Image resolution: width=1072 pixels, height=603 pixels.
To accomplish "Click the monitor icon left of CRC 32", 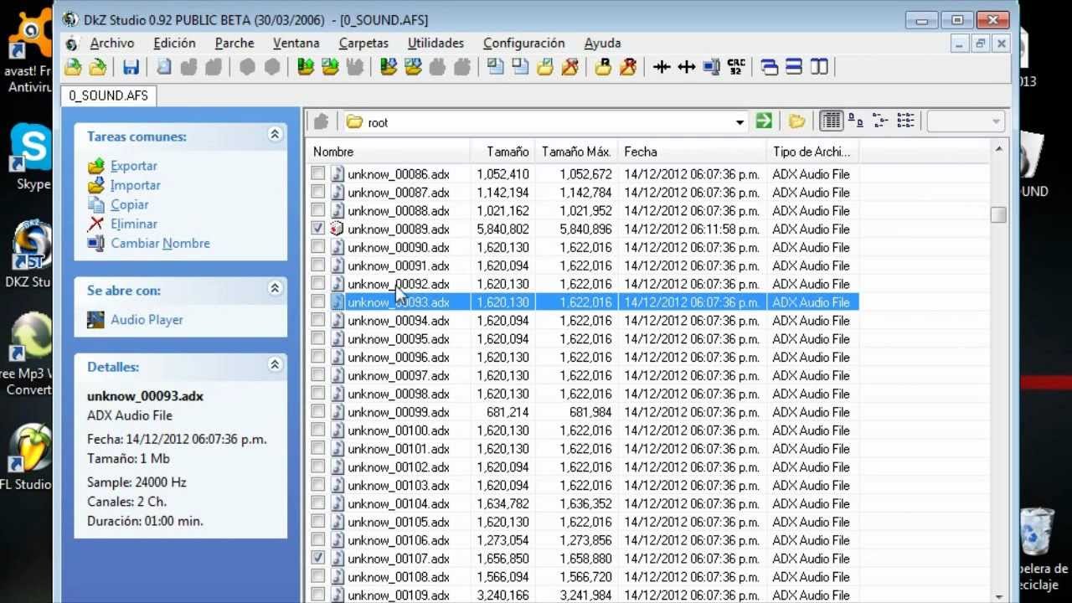I will click(x=712, y=67).
